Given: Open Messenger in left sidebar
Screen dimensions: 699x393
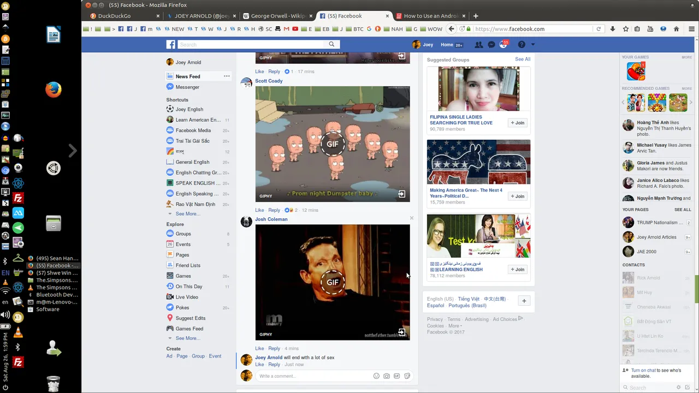Looking at the screenshot, I should tap(187, 87).
